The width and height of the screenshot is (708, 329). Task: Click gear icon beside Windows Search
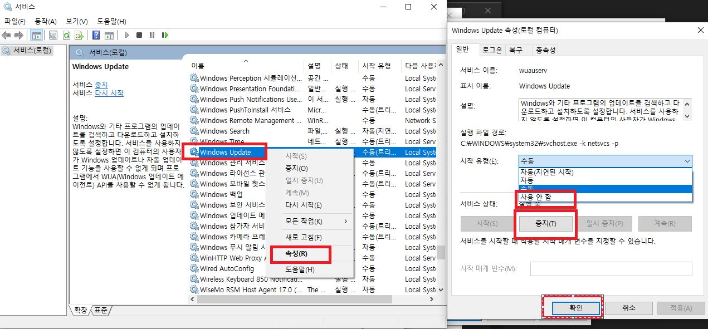pyautogui.click(x=194, y=131)
